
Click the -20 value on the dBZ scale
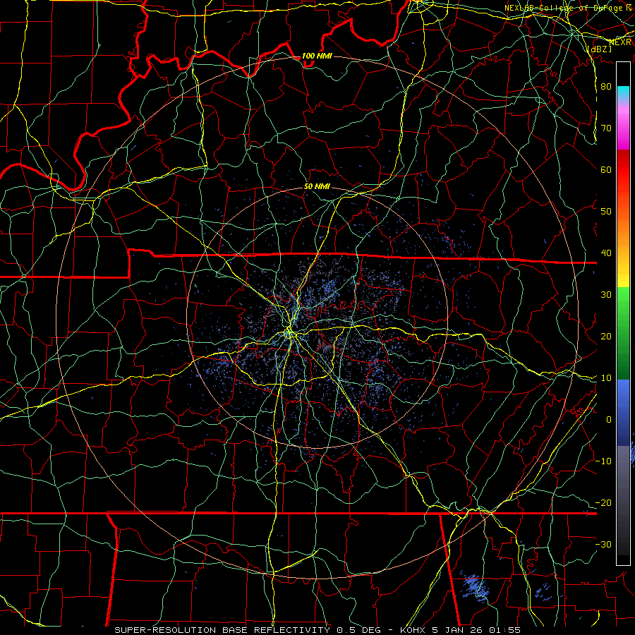(603, 502)
